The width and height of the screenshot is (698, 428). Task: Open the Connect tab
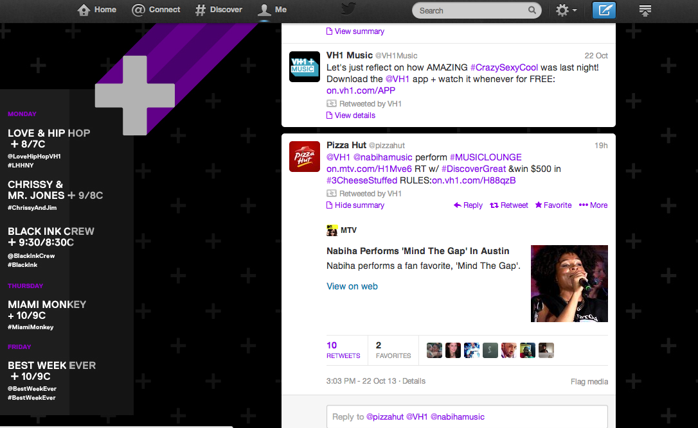click(x=156, y=10)
